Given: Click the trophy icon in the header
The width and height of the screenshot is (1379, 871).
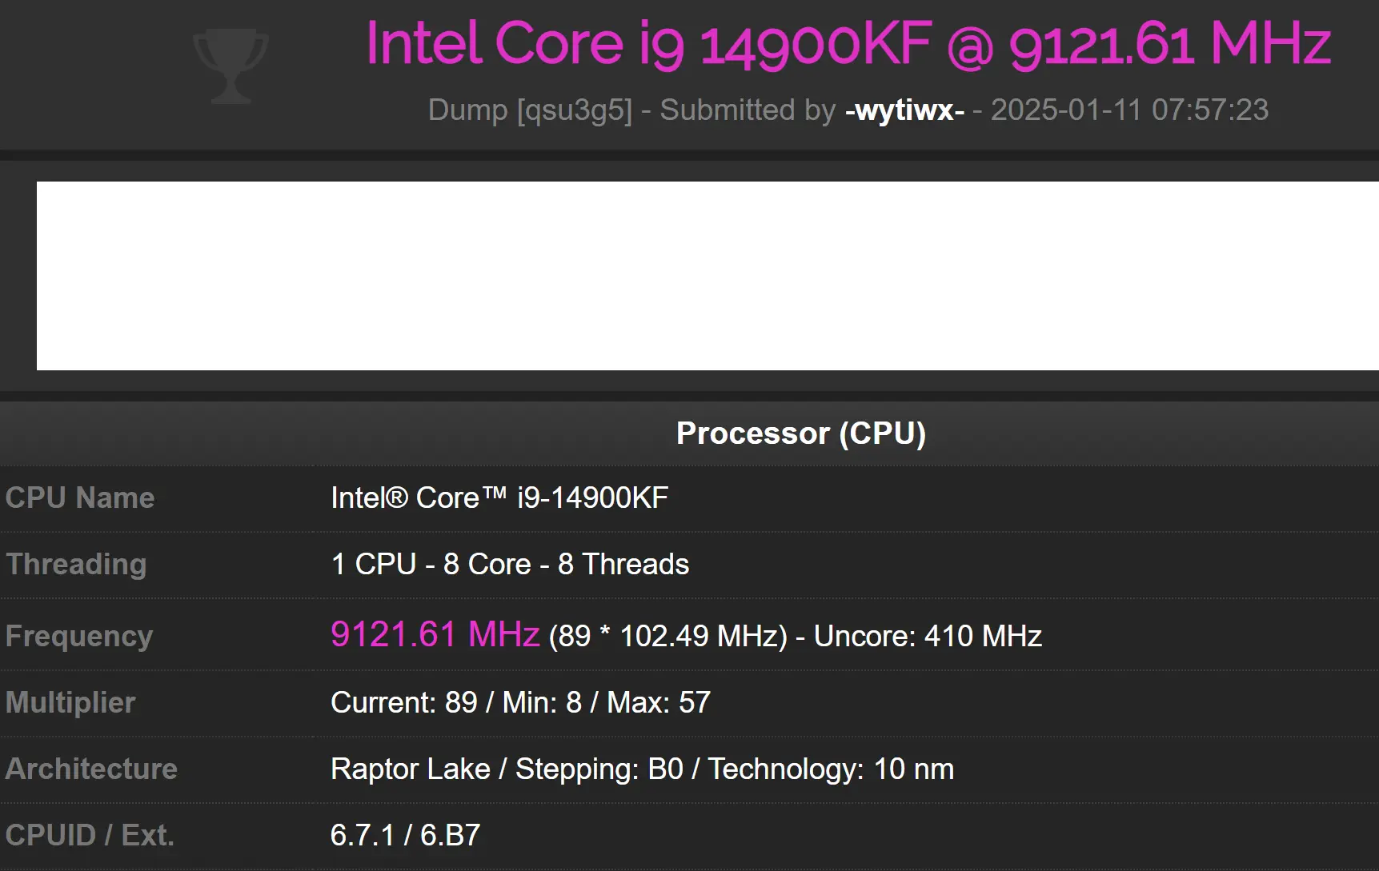Looking at the screenshot, I should tap(231, 66).
